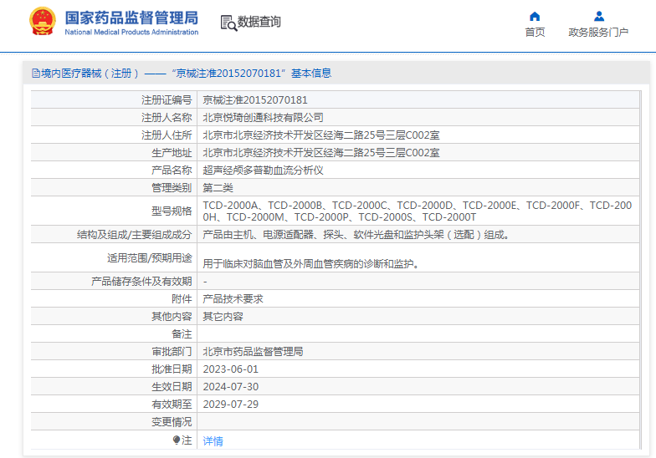
Task: Select 北京市药品监督管理局 approval department
Action: click(x=253, y=352)
